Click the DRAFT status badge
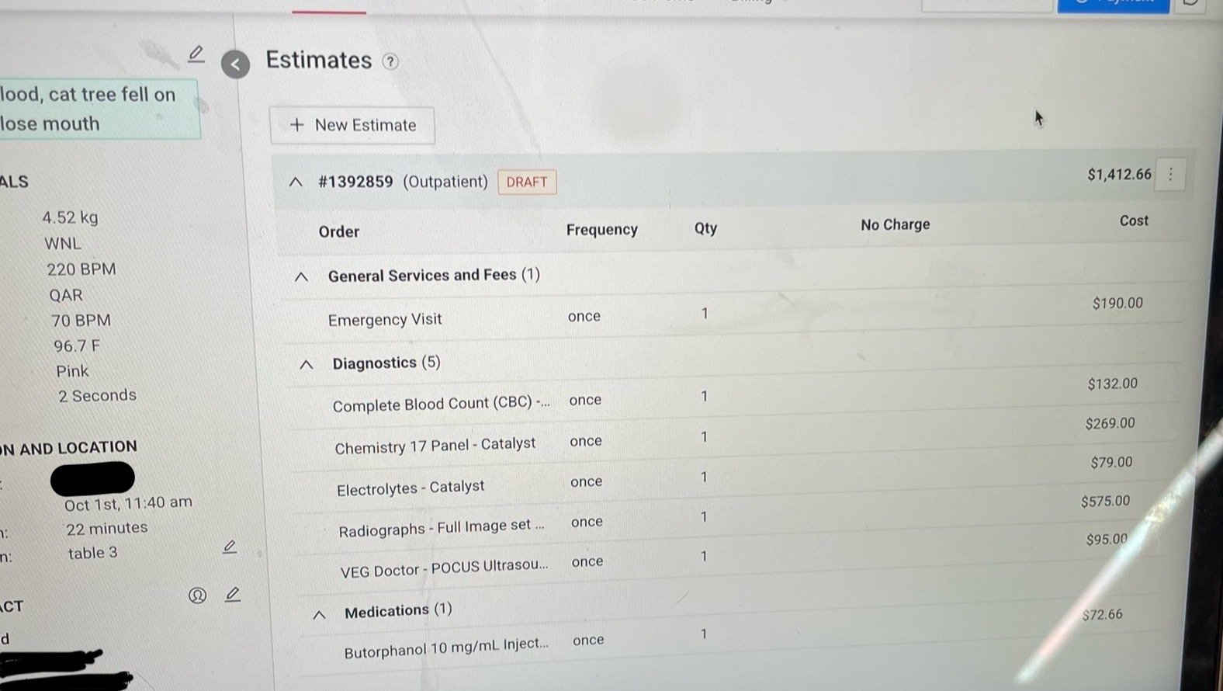 click(527, 182)
